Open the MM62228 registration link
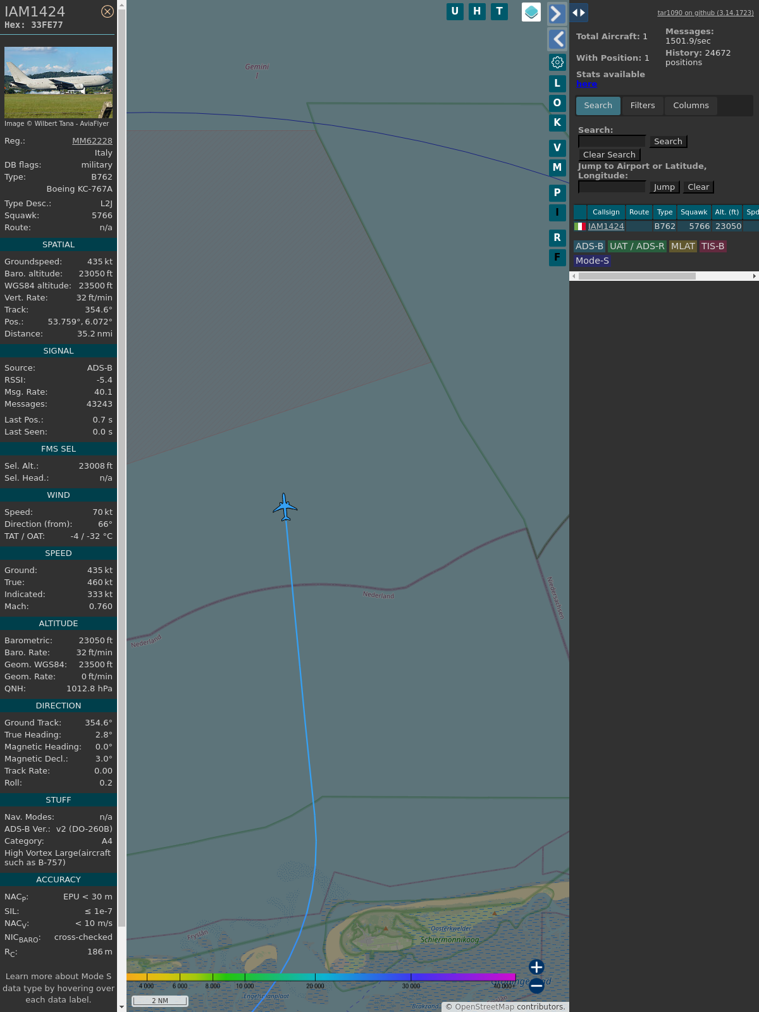 coord(92,141)
